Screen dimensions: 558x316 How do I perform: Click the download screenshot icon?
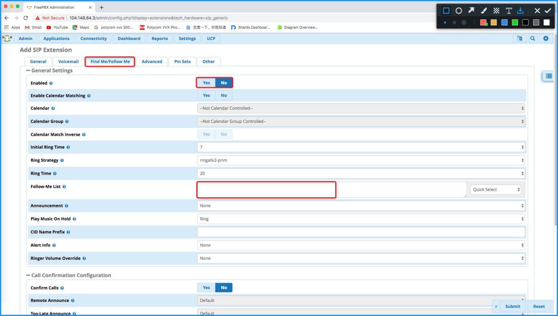(520, 10)
